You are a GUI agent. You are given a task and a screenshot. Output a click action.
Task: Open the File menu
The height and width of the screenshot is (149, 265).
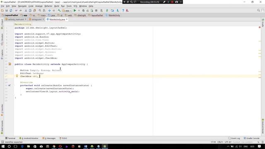click(x=2, y=6)
